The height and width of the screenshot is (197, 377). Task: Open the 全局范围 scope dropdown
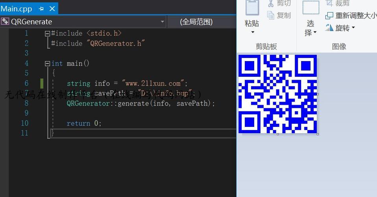coord(201,22)
